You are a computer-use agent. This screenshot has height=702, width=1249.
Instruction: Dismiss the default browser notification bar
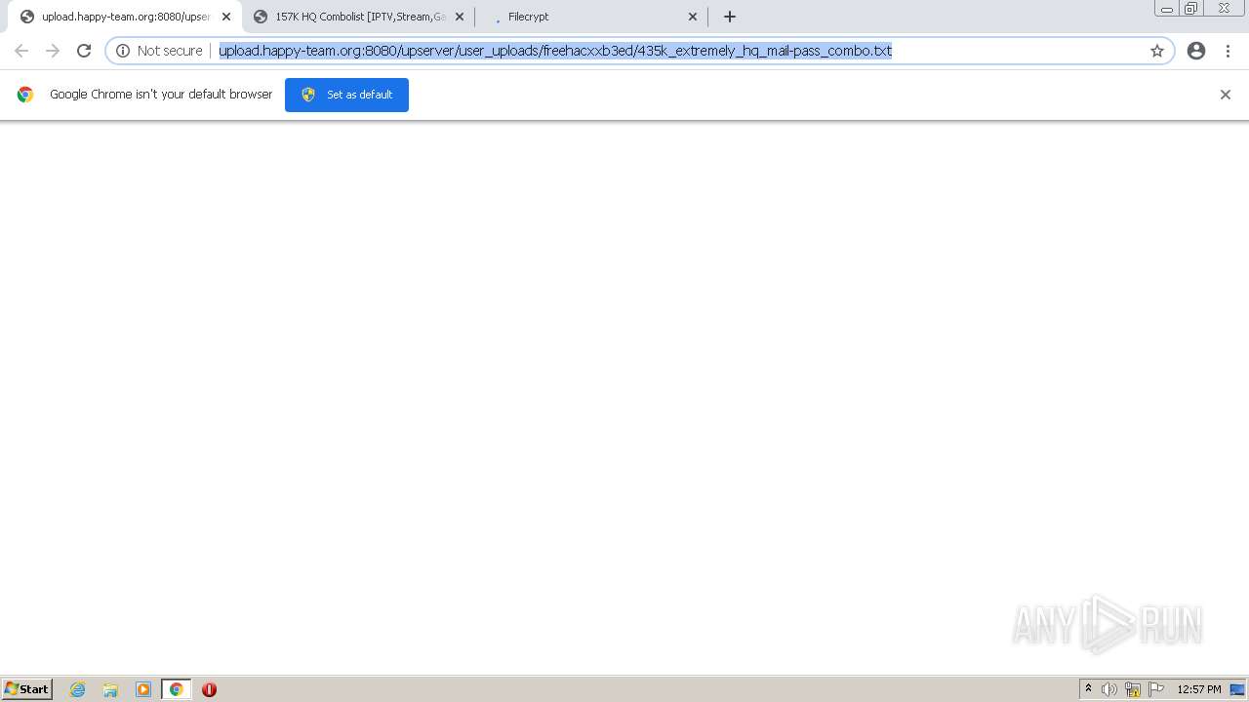(x=1226, y=95)
